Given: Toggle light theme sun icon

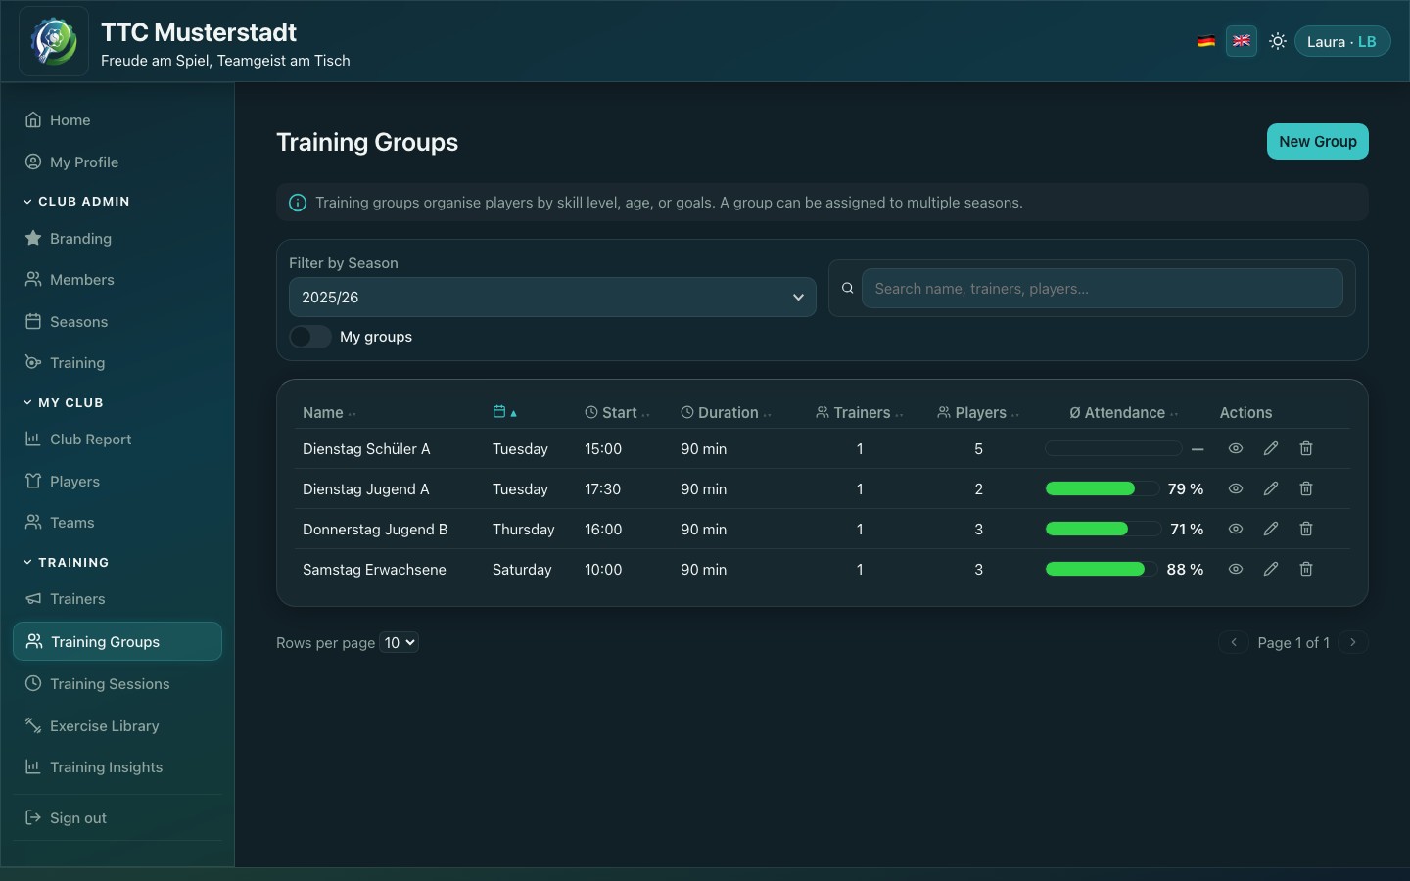Looking at the screenshot, I should [x=1278, y=41].
